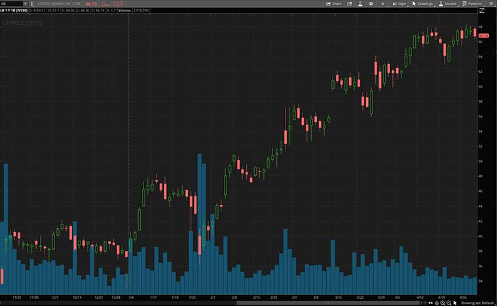Open the hamburger menu at top right
The width and height of the screenshot is (497, 306).
(x=492, y=3)
